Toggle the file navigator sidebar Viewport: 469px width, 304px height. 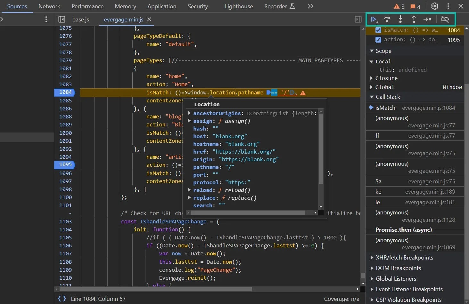(62, 20)
